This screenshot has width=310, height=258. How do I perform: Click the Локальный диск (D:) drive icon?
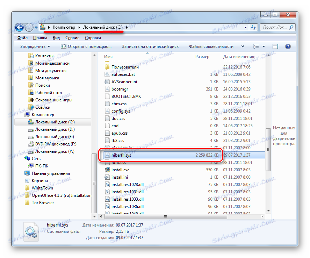[31, 130]
